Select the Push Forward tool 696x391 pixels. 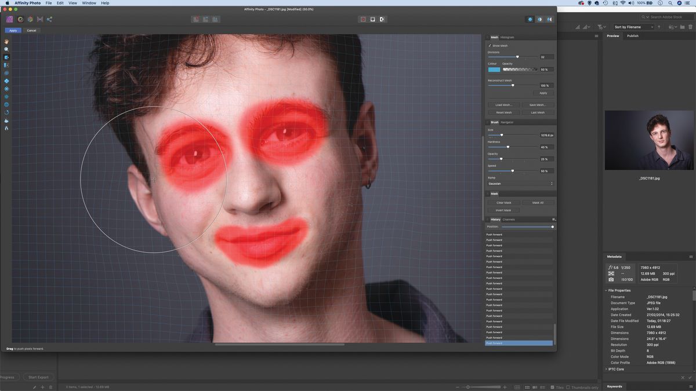coord(6,57)
